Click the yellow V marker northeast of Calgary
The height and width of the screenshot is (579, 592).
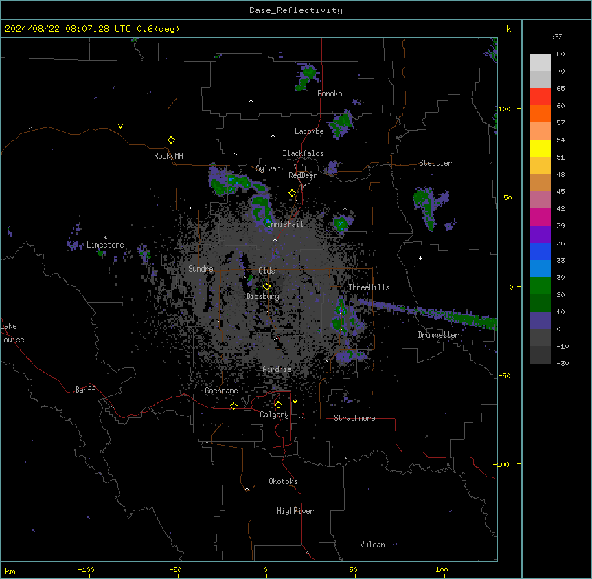pos(295,402)
